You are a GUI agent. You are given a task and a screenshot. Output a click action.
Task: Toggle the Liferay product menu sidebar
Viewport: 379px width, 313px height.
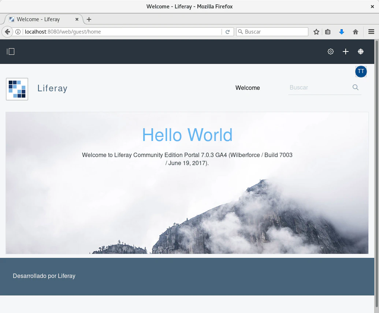click(11, 51)
